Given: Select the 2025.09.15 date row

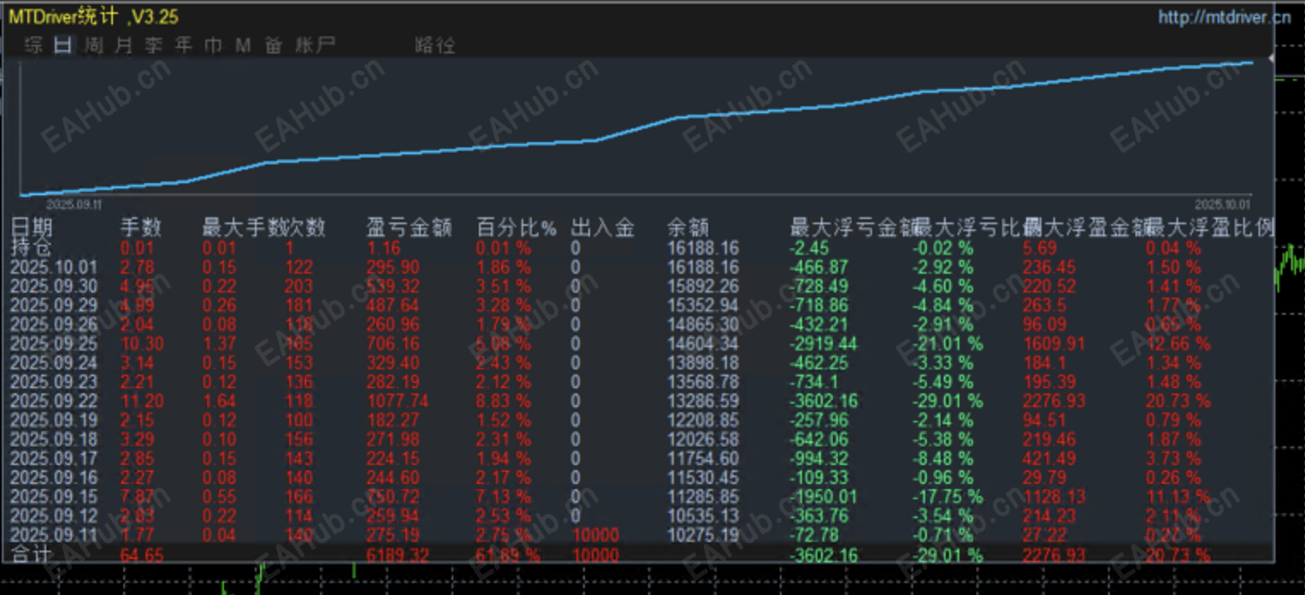Looking at the screenshot, I should tap(53, 497).
